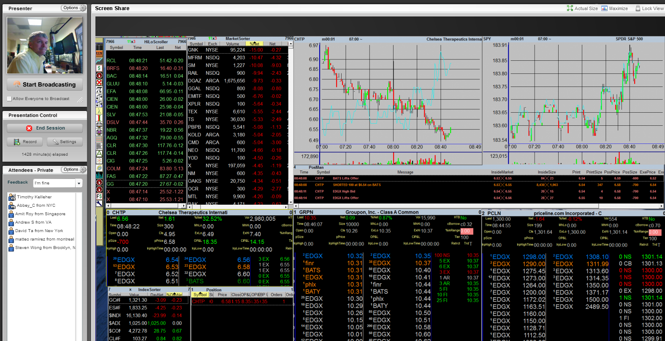The image size is (665, 341).
Task: Open presentation Settings button
Action: (x=65, y=142)
